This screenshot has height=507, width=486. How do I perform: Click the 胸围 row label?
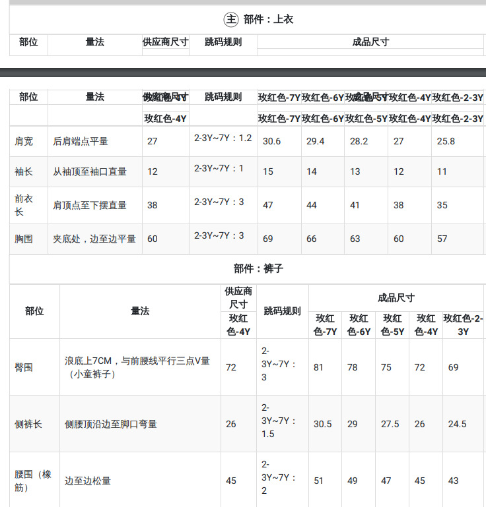24,239
